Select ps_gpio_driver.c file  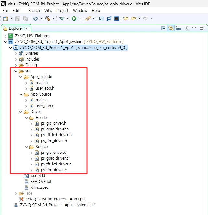[55, 158]
